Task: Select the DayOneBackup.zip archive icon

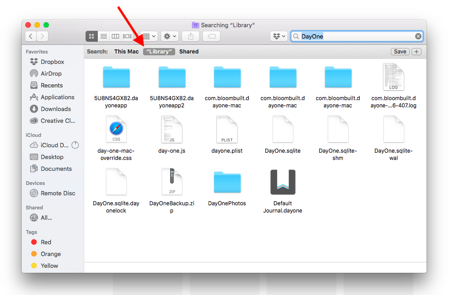Action: point(172,182)
